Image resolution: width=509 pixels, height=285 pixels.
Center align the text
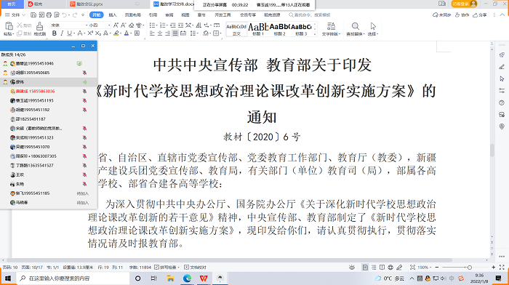click(x=160, y=33)
